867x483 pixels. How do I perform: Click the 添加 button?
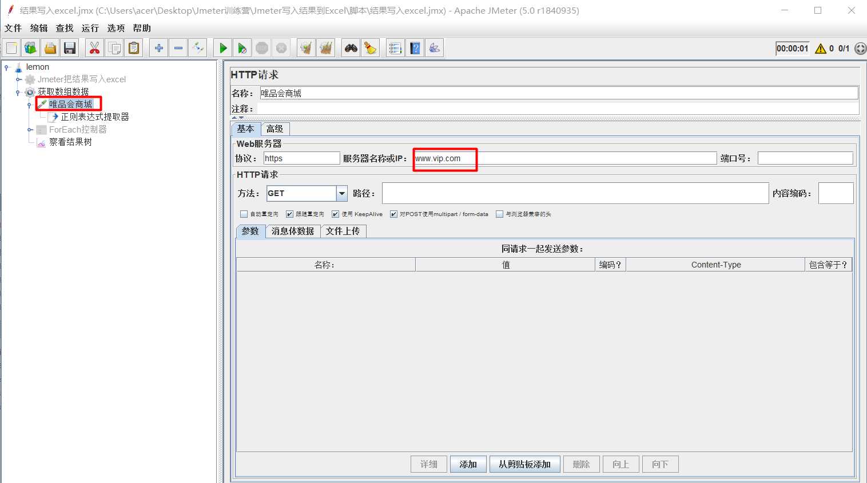click(468, 464)
